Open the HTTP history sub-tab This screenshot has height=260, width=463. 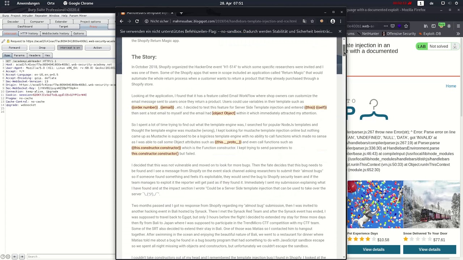29,34
